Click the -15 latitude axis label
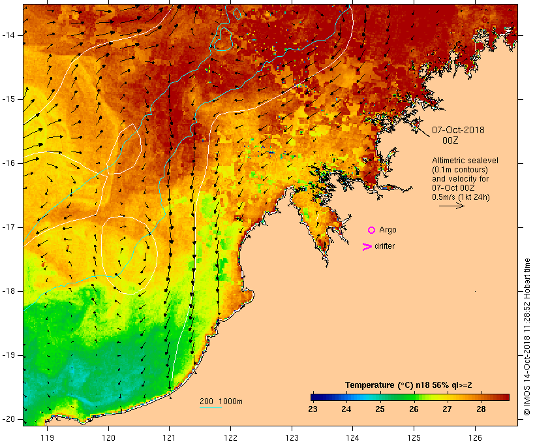Screen dimensions: 535x444 pyautogui.click(x=8, y=99)
